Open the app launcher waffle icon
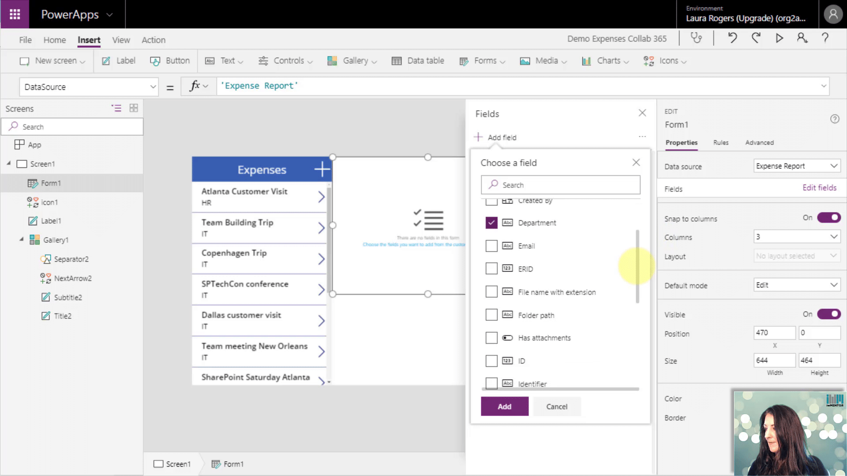847x476 pixels. (15, 14)
